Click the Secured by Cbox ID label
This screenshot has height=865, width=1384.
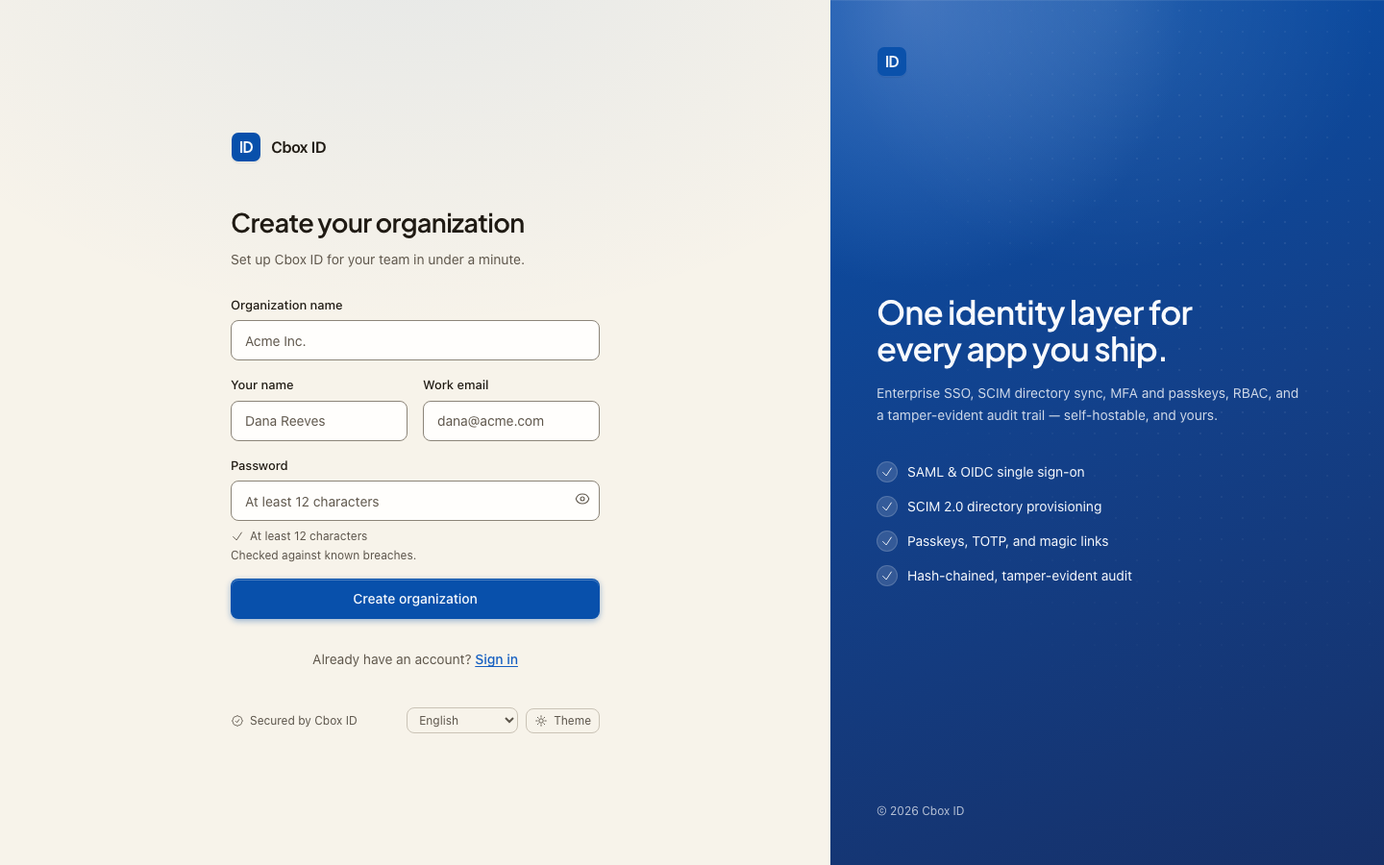point(304,721)
